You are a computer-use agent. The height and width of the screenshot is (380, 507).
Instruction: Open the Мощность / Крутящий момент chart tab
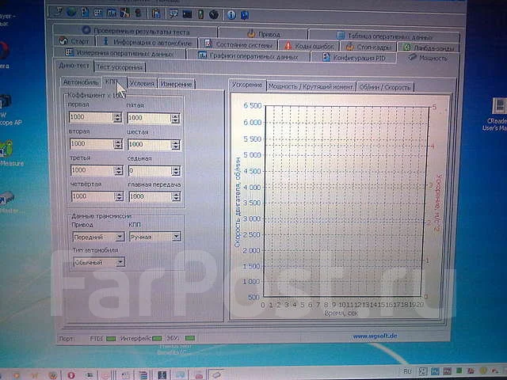311,86
